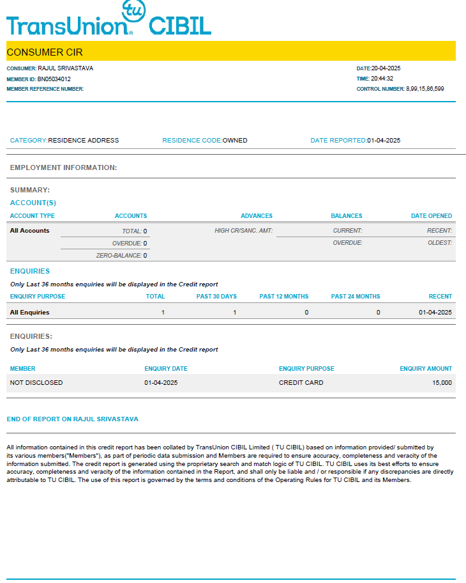Click enquiry amount 15,000
Screen dimensions: 466x583
442,383
